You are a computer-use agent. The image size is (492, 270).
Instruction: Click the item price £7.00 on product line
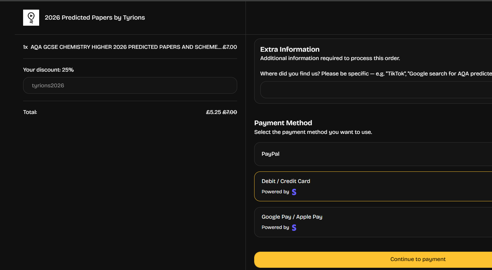(x=230, y=47)
